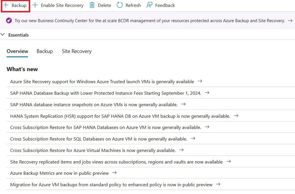Click arrow beside Lower Protected Instance Fees item
This screenshot has width=295, height=194.
click(x=207, y=93)
